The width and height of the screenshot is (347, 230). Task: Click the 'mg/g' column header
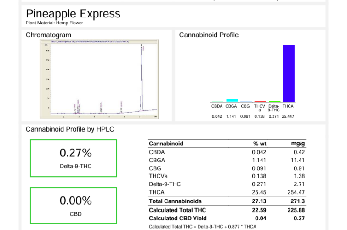(298, 144)
